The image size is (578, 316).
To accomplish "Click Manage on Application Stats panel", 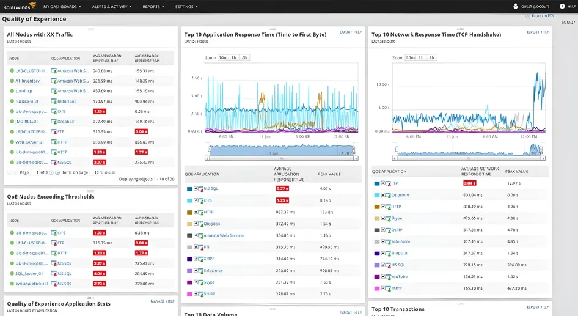I will [x=158, y=301].
